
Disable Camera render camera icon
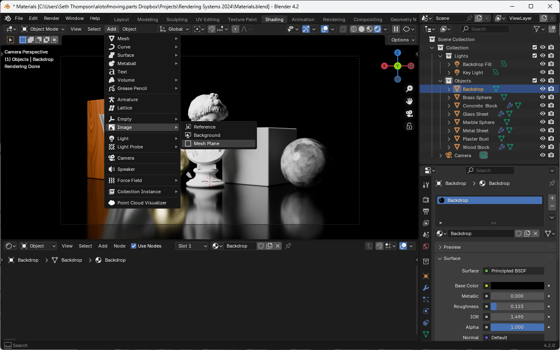click(x=551, y=156)
